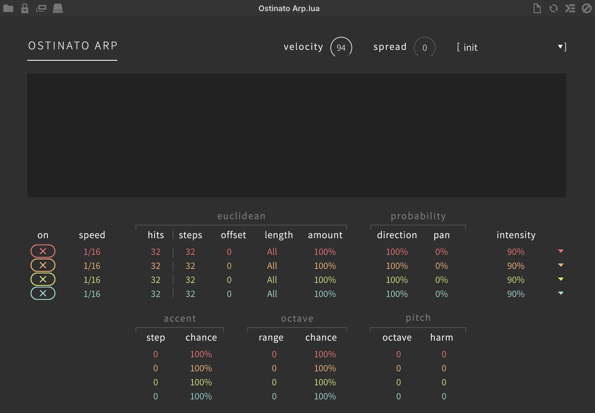Viewport: 595px width, 413px height.
Task: Click the OSTINATO ARP title label
Action: tap(73, 45)
